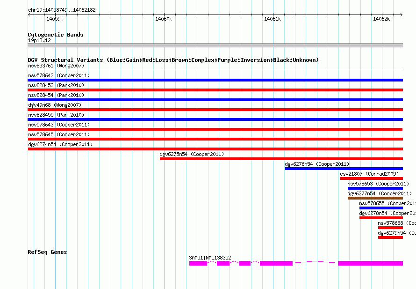This screenshot has width=416, height=289.
Task: Click the blue nsv578655 gain bar
Action: 381,208
